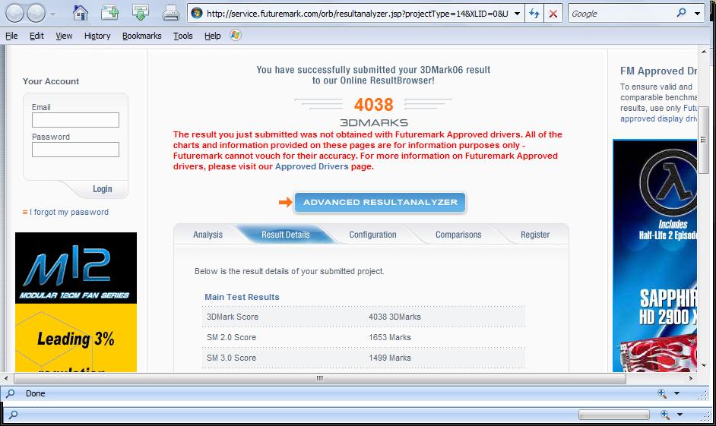This screenshot has width=716, height=426.
Task: Switch to the Result Details tab
Action: 285,235
